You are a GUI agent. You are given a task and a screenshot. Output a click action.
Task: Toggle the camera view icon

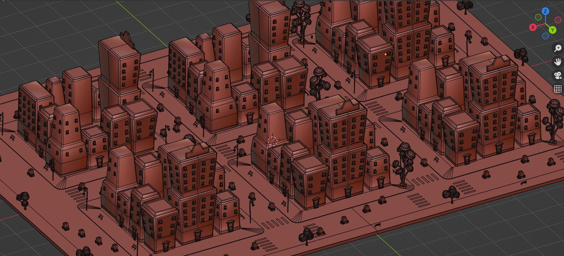coord(558,75)
